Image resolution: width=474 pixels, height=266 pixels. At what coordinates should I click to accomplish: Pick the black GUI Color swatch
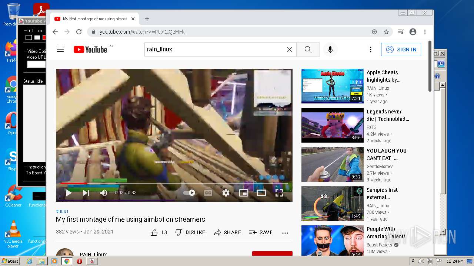pos(29,37)
